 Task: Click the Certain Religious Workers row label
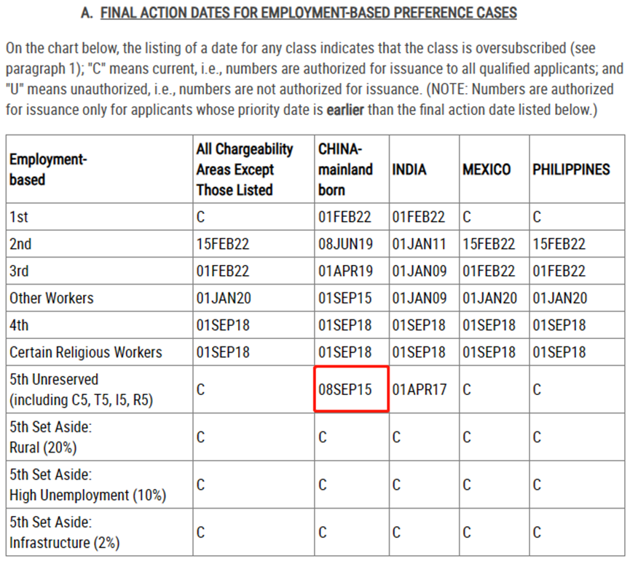point(86,352)
